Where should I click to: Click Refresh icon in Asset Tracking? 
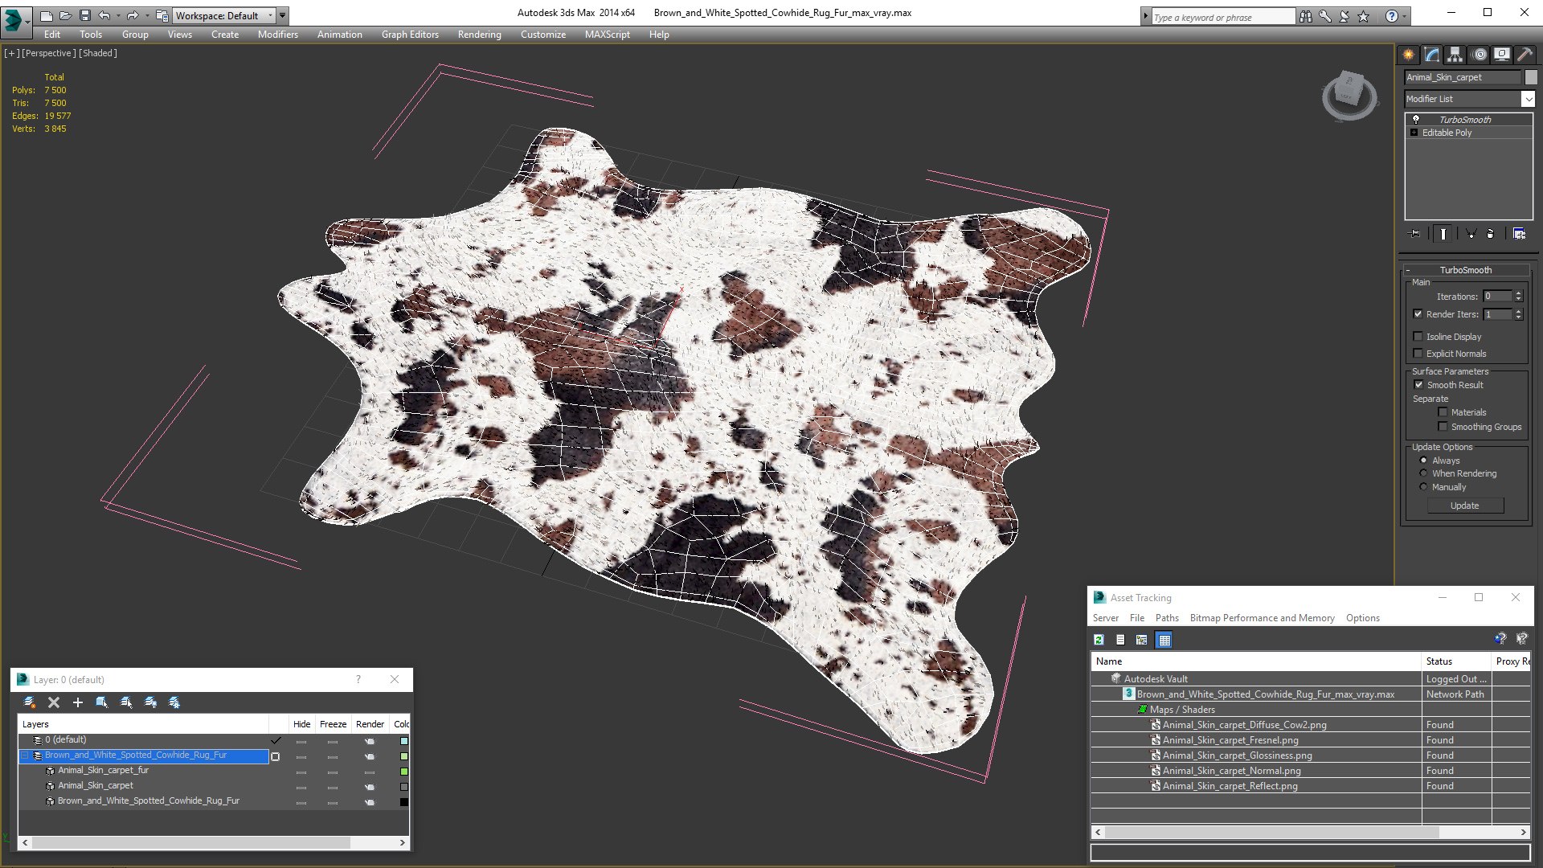click(x=1099, y=640)
